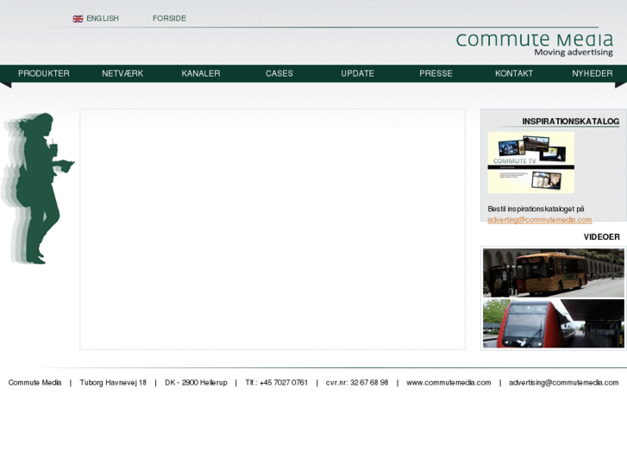Click advertising@commutemedia.com footer email
This screenshot has width=627, height=470.
pos(563,383)
